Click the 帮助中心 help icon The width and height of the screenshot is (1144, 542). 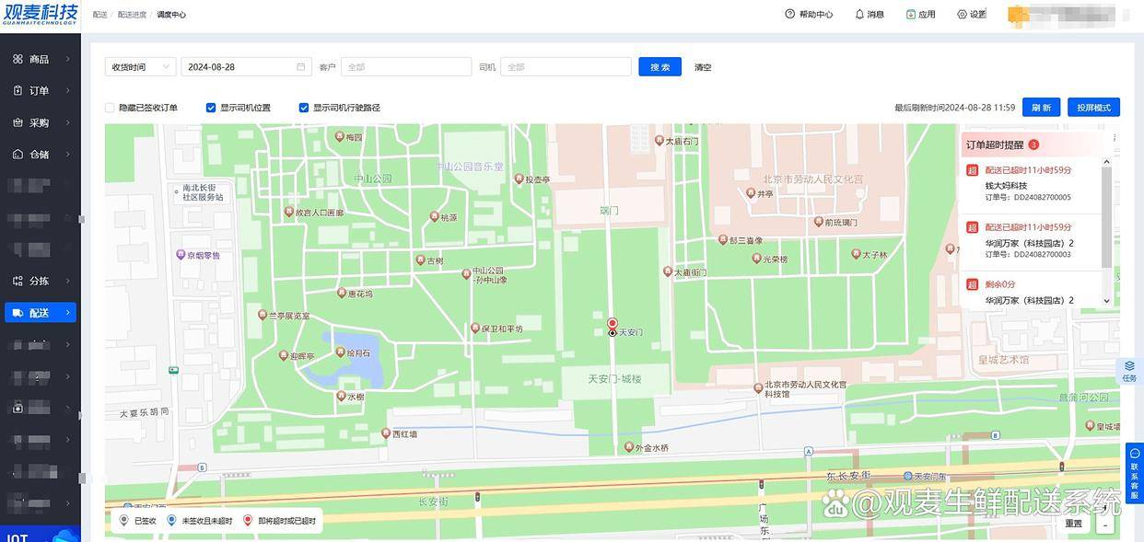[789, 14]
